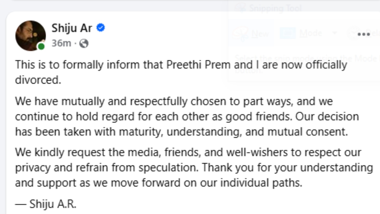Click the faint Snipping Tool scissors title icon
This screenshot has height=214, width=380.
click(x=240, y=8)
